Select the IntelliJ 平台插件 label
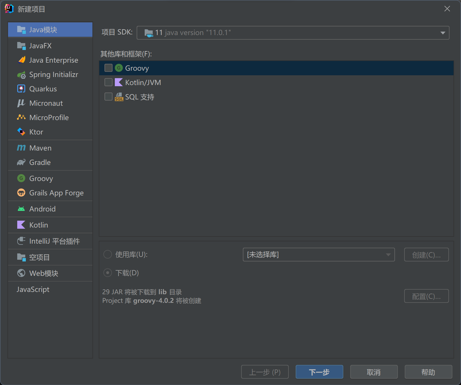The width and height of the screenshot is (461, 385). pyautogui.click(x=55, y=241)
